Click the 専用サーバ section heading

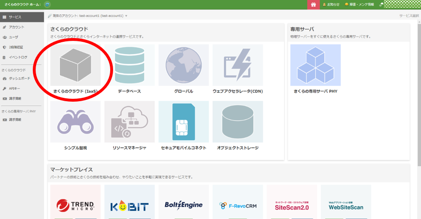pyautogui.click(x=302, y=29)
